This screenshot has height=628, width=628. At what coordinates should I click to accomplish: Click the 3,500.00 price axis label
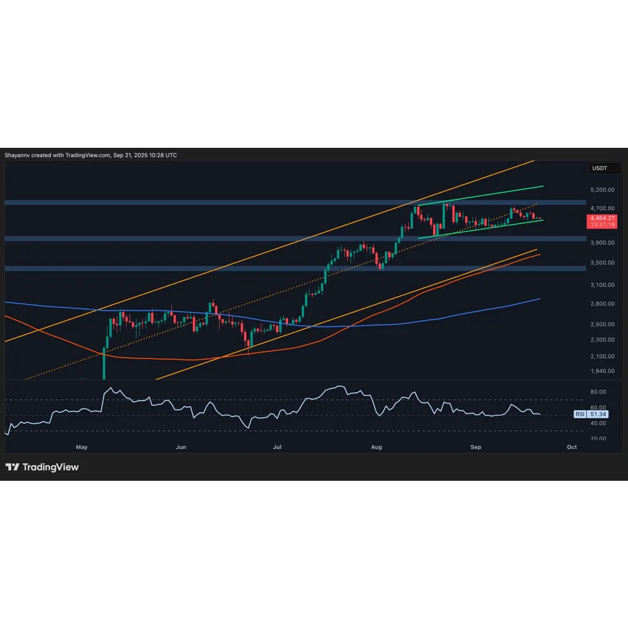click(x=602, y=262)
